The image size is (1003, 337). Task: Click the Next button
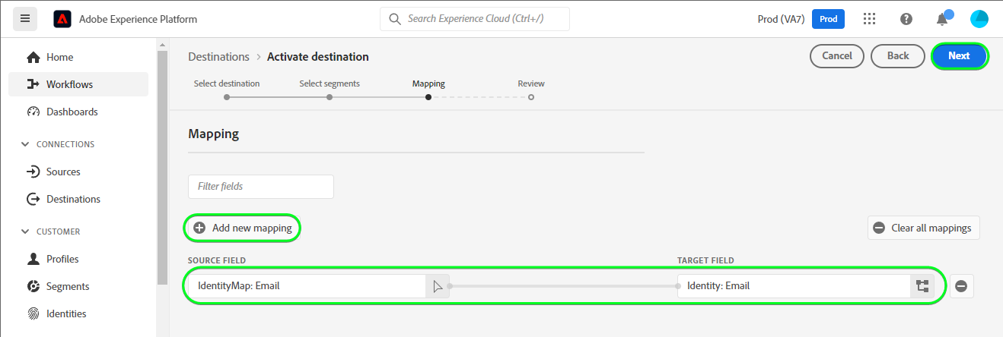coord(959,55)
